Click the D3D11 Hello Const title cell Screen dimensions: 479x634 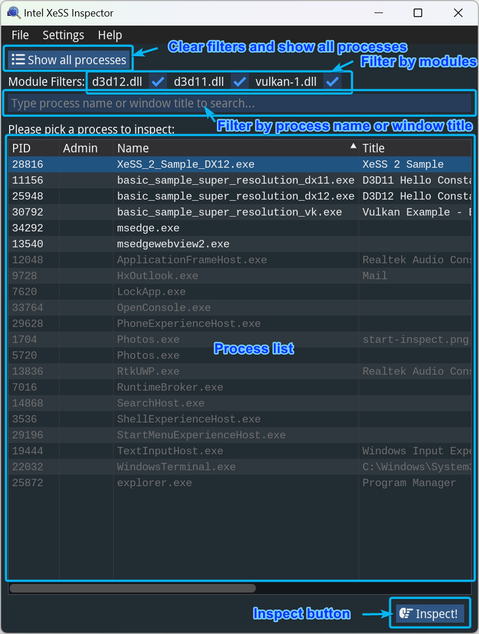coord(416,180)
